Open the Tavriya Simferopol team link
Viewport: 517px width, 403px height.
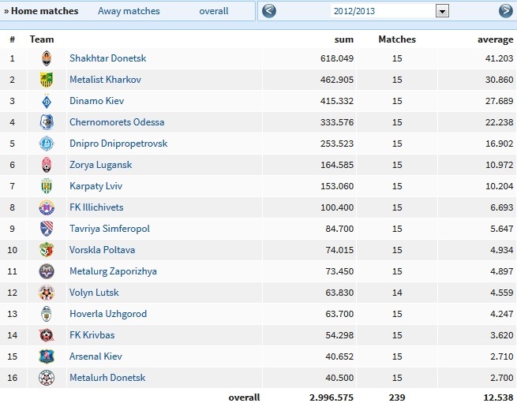point(110,229)
